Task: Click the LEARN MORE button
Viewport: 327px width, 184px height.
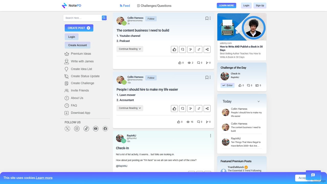Action: (226, 5)
